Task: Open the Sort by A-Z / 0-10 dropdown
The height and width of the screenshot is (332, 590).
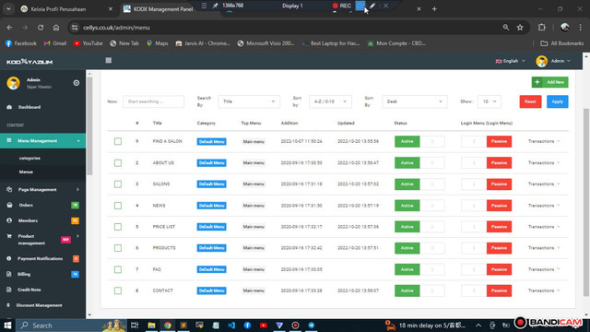Action: tap(330, 101)
